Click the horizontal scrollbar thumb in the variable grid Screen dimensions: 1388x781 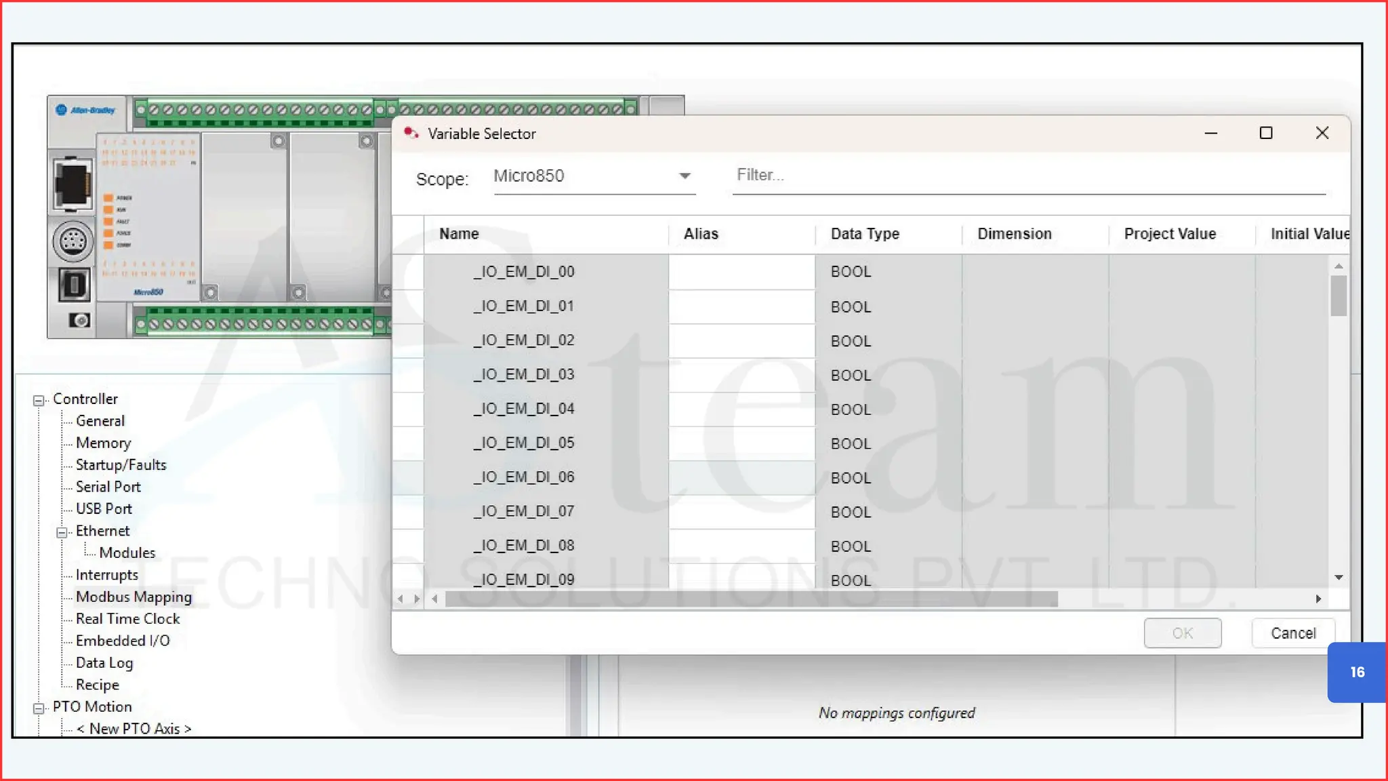pyautogui.click(x=751, y=599)
